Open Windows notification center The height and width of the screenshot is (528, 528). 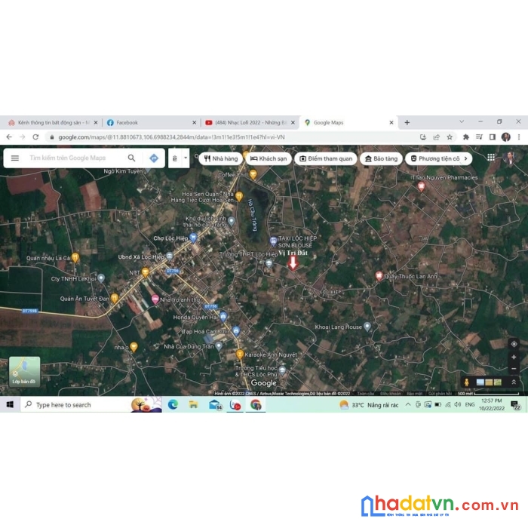point(515,405)
